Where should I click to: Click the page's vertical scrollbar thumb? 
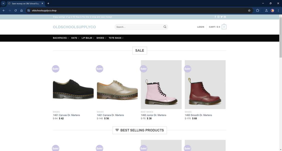pos(280,38)
